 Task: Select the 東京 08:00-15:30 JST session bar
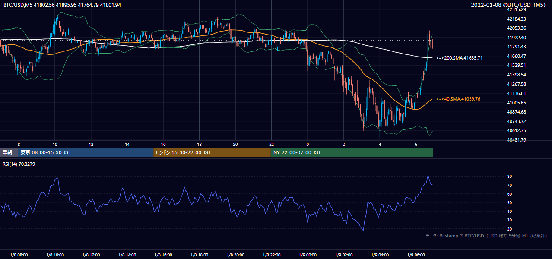pos(86,152)
